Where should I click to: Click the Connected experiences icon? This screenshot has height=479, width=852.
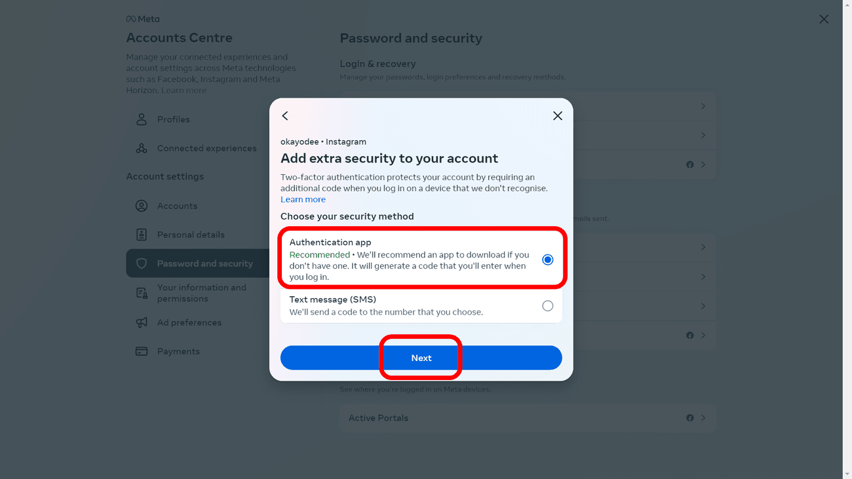(x=142, y=148)
